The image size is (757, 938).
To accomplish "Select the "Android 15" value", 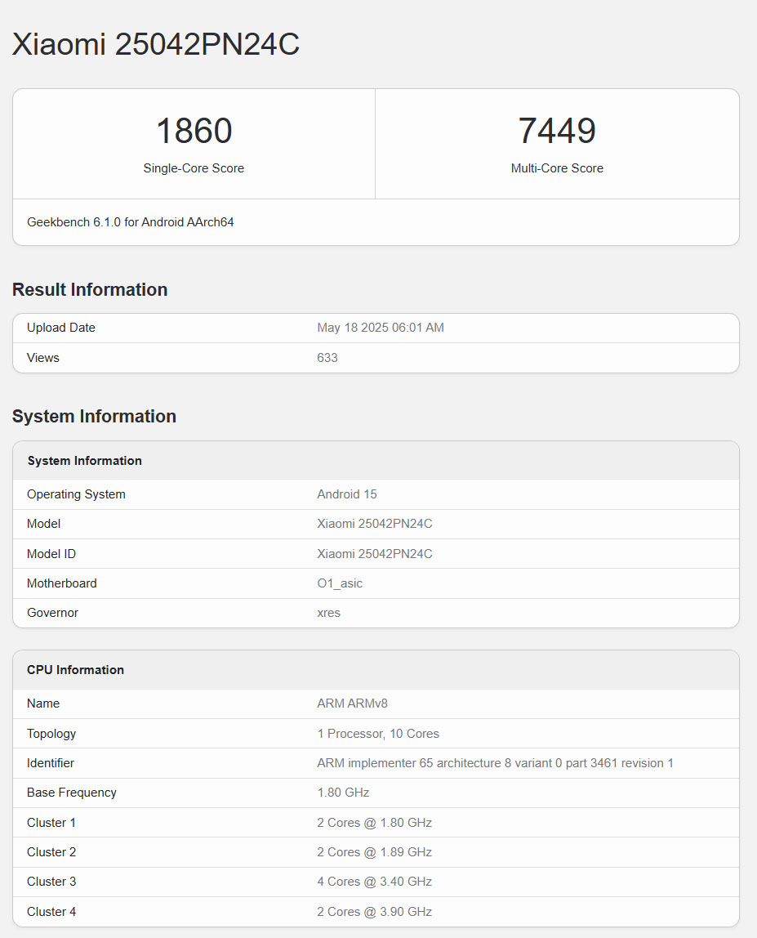I will 347,494.
